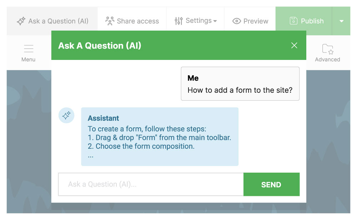Click the "Preview" label in toolbar
Viewport: 357px width, 214px height.
pyautogui.click(x=256, y=21)
